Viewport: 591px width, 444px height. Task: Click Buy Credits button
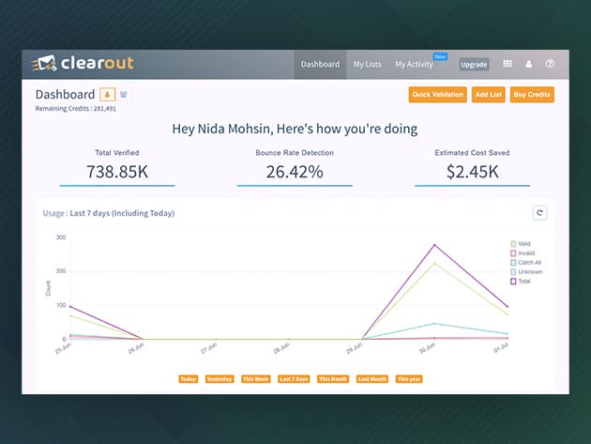pyautogui.click(x=533, y=94)
